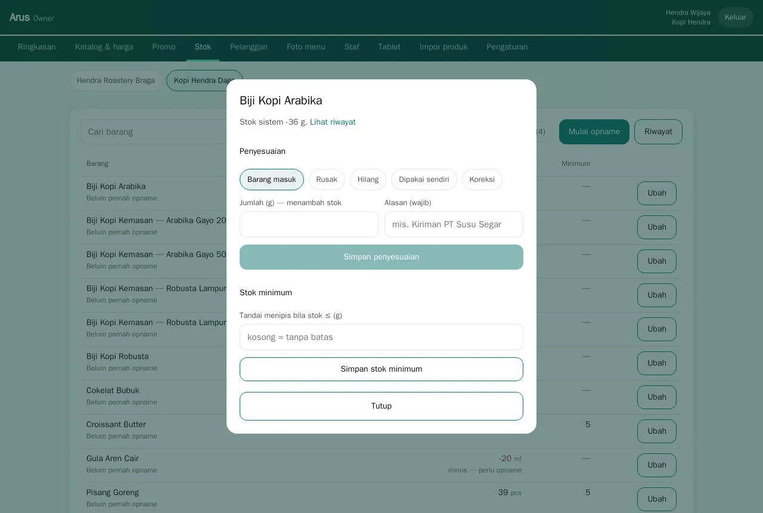The image size is (763, 513).
Task: Close dialog with Tutup button
Action: [381, 406]
